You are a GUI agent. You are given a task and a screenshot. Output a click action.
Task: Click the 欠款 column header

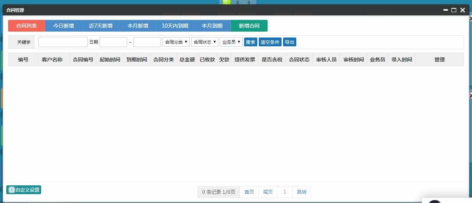[x=224, y=60]
